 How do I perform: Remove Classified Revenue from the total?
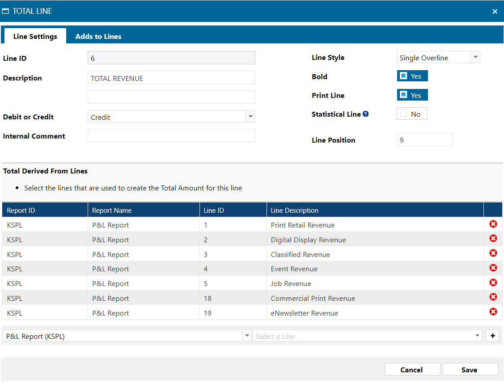(x=493, y=253)
